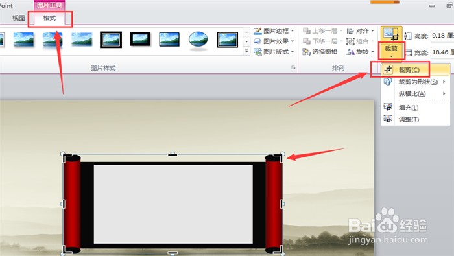Screen dimensions: 454x256
Task: Click the crop picture icon button
Action: [391, 34]
